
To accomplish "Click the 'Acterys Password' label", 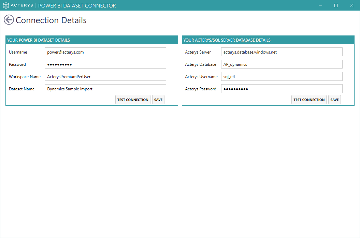I will [201, 89].
